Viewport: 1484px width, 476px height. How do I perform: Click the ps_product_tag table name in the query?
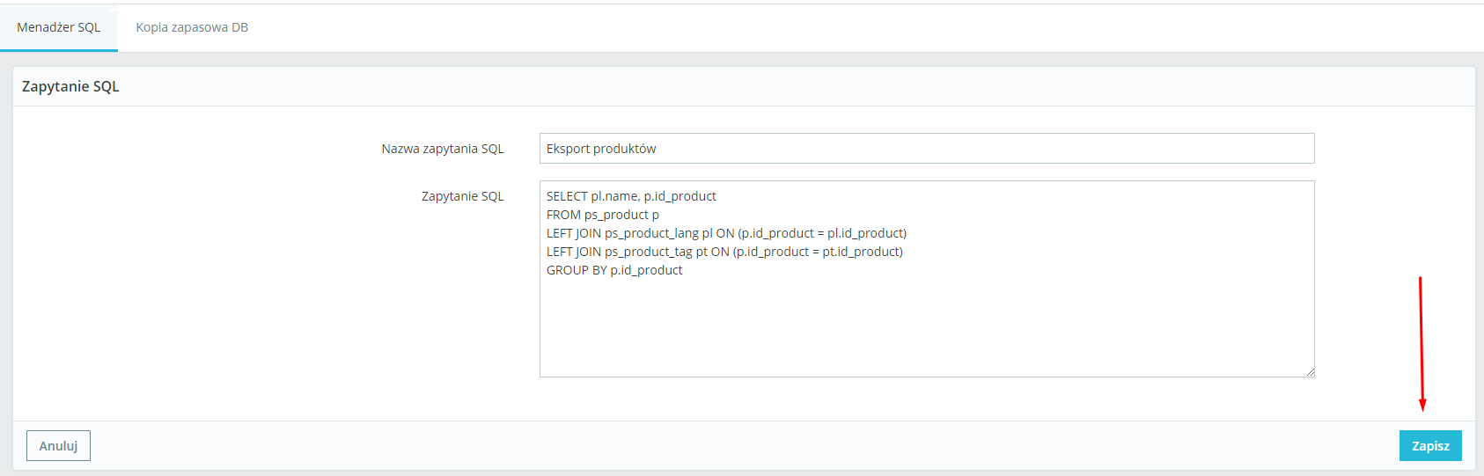click(x=649, y=252)
